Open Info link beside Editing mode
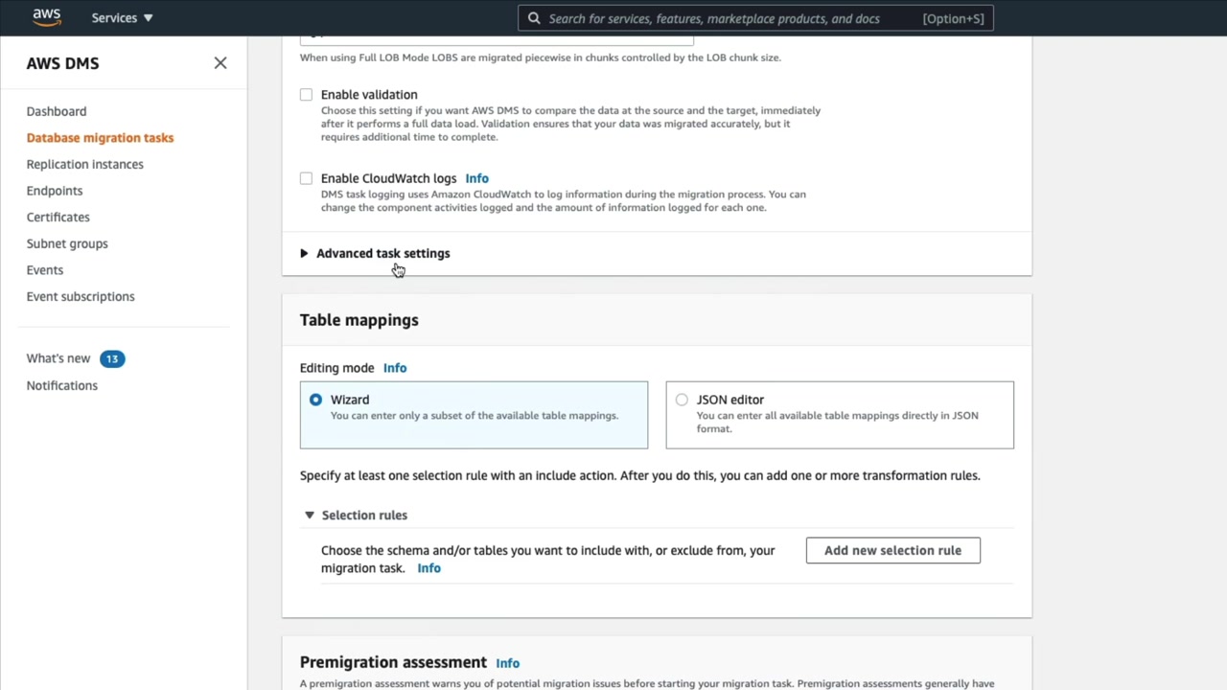Screen dimensions: 1227x690 click(395, 368)
